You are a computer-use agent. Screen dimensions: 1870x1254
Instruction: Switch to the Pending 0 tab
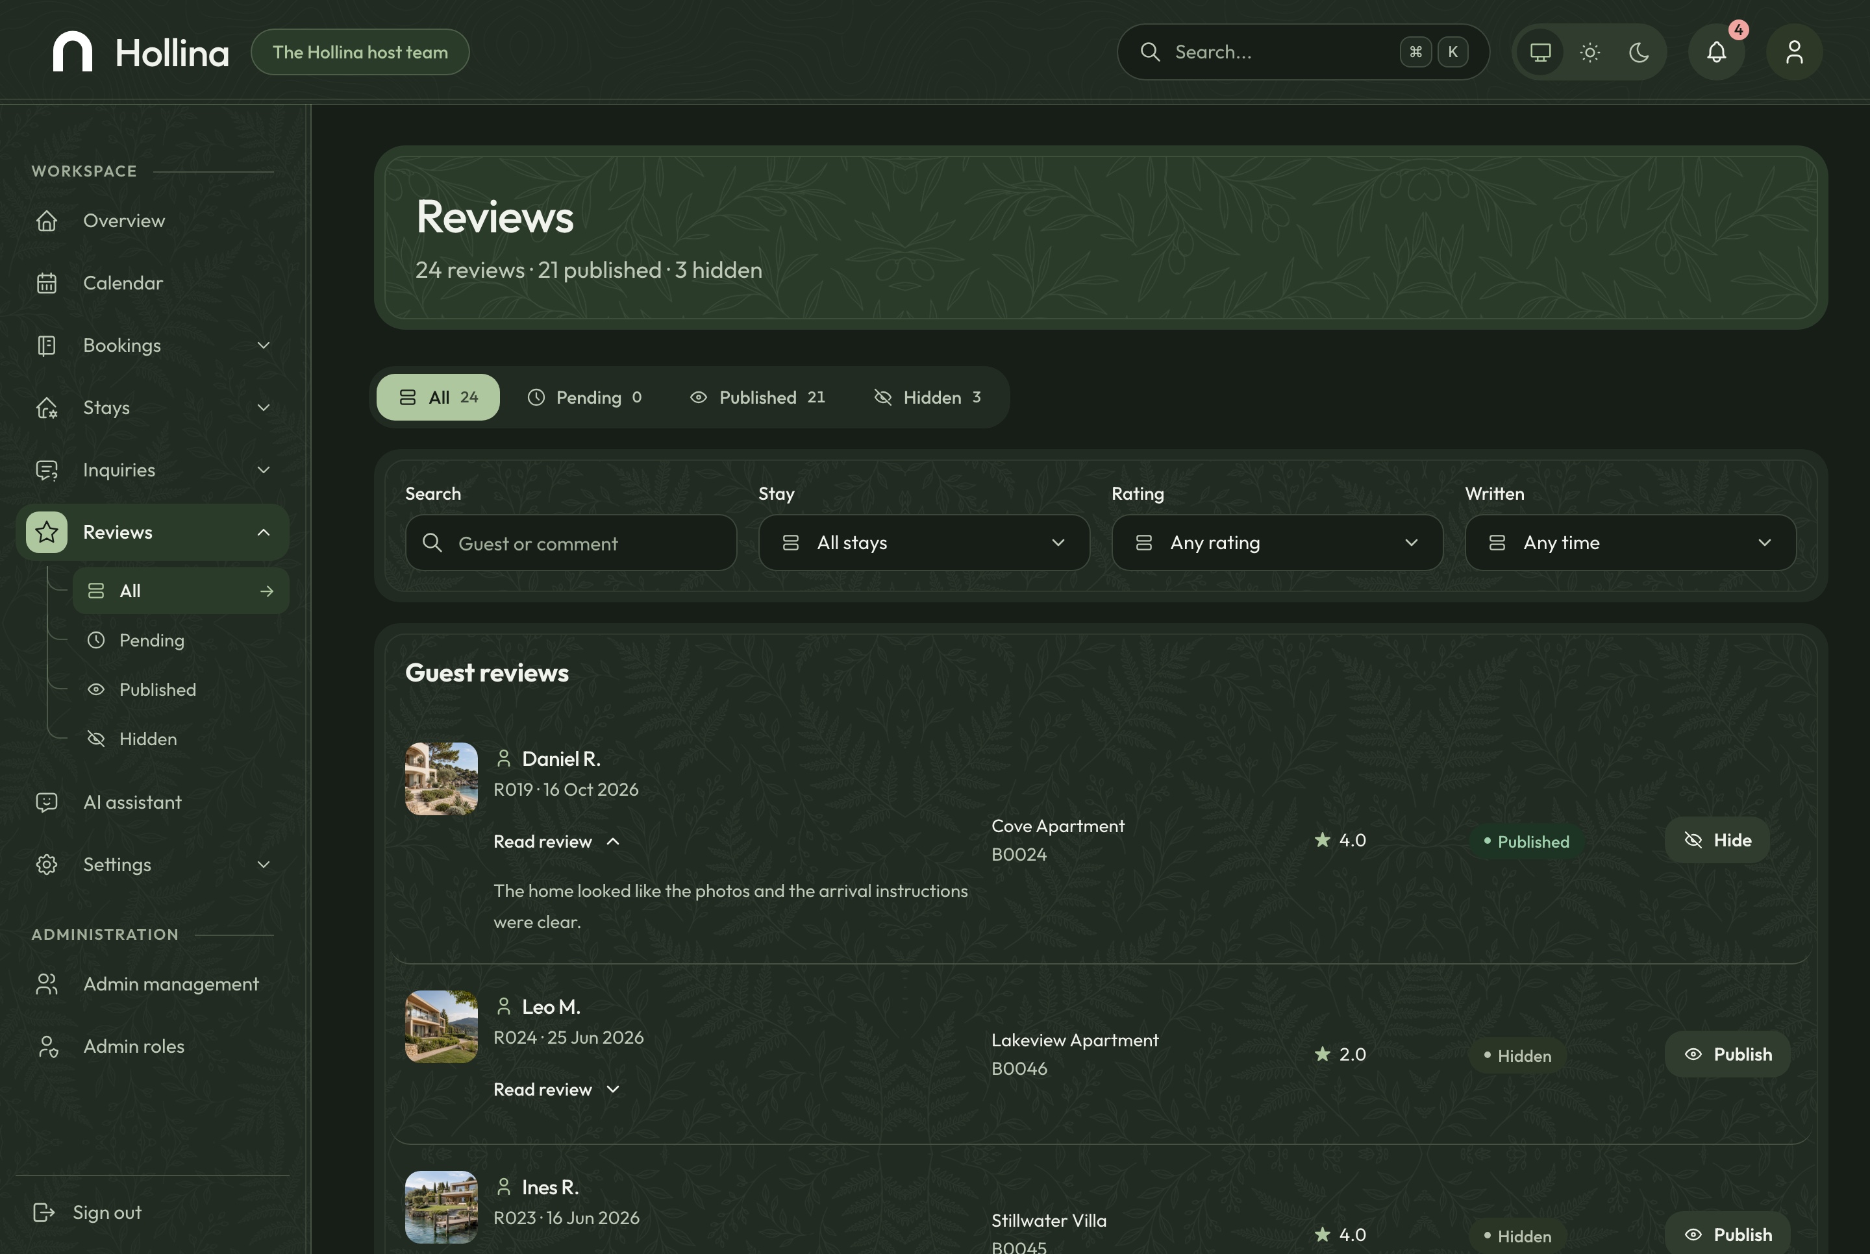(x=584, y=397)
